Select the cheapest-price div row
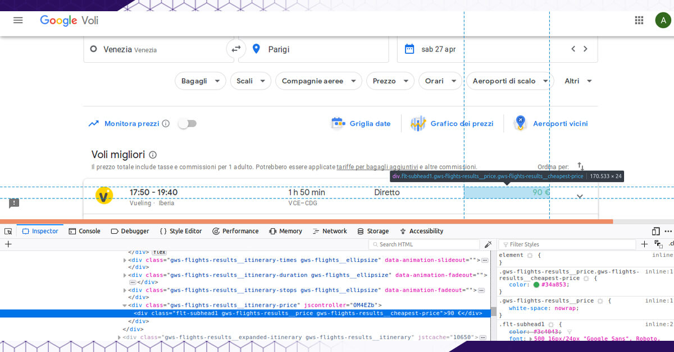Screen dimensions: 674x352 point(245,313)
